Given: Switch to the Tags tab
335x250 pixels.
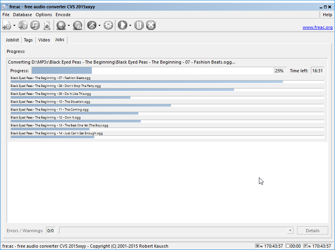Looking at the screenshot, I should pos(28,40).
